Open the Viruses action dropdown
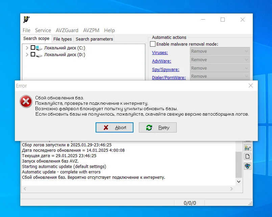272x217 pixels. click(x=220, y=51)
